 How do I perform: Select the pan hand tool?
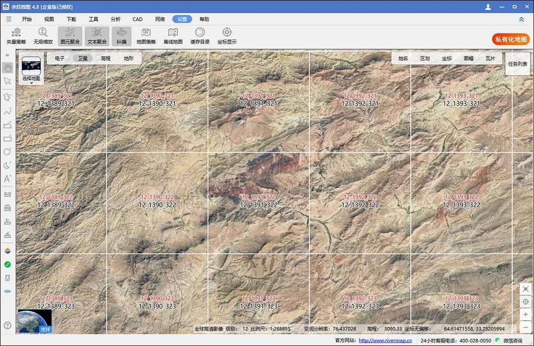(7, 67)
